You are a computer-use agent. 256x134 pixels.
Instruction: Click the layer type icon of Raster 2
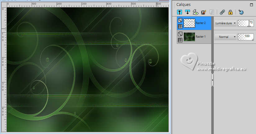(180, 20)
